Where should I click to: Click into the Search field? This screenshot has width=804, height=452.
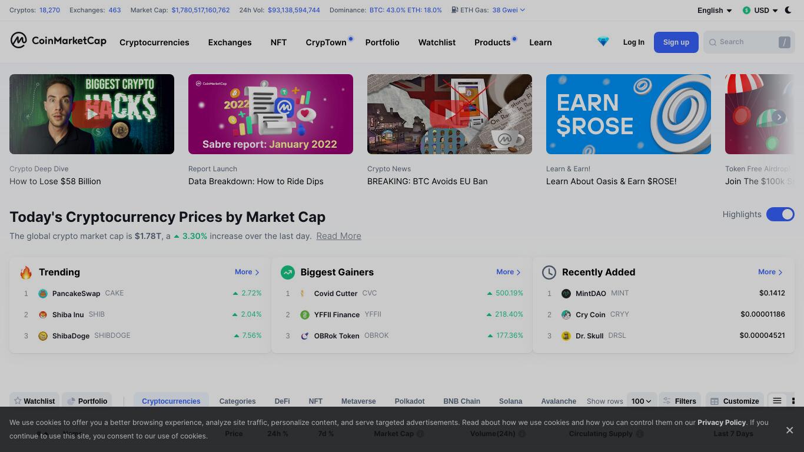pyautogui.click(x=749, y=42)
